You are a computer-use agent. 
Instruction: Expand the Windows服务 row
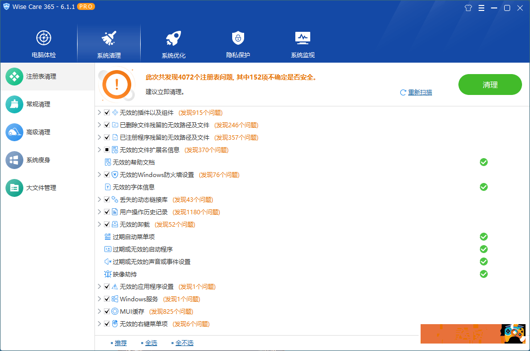coord(99,299)
